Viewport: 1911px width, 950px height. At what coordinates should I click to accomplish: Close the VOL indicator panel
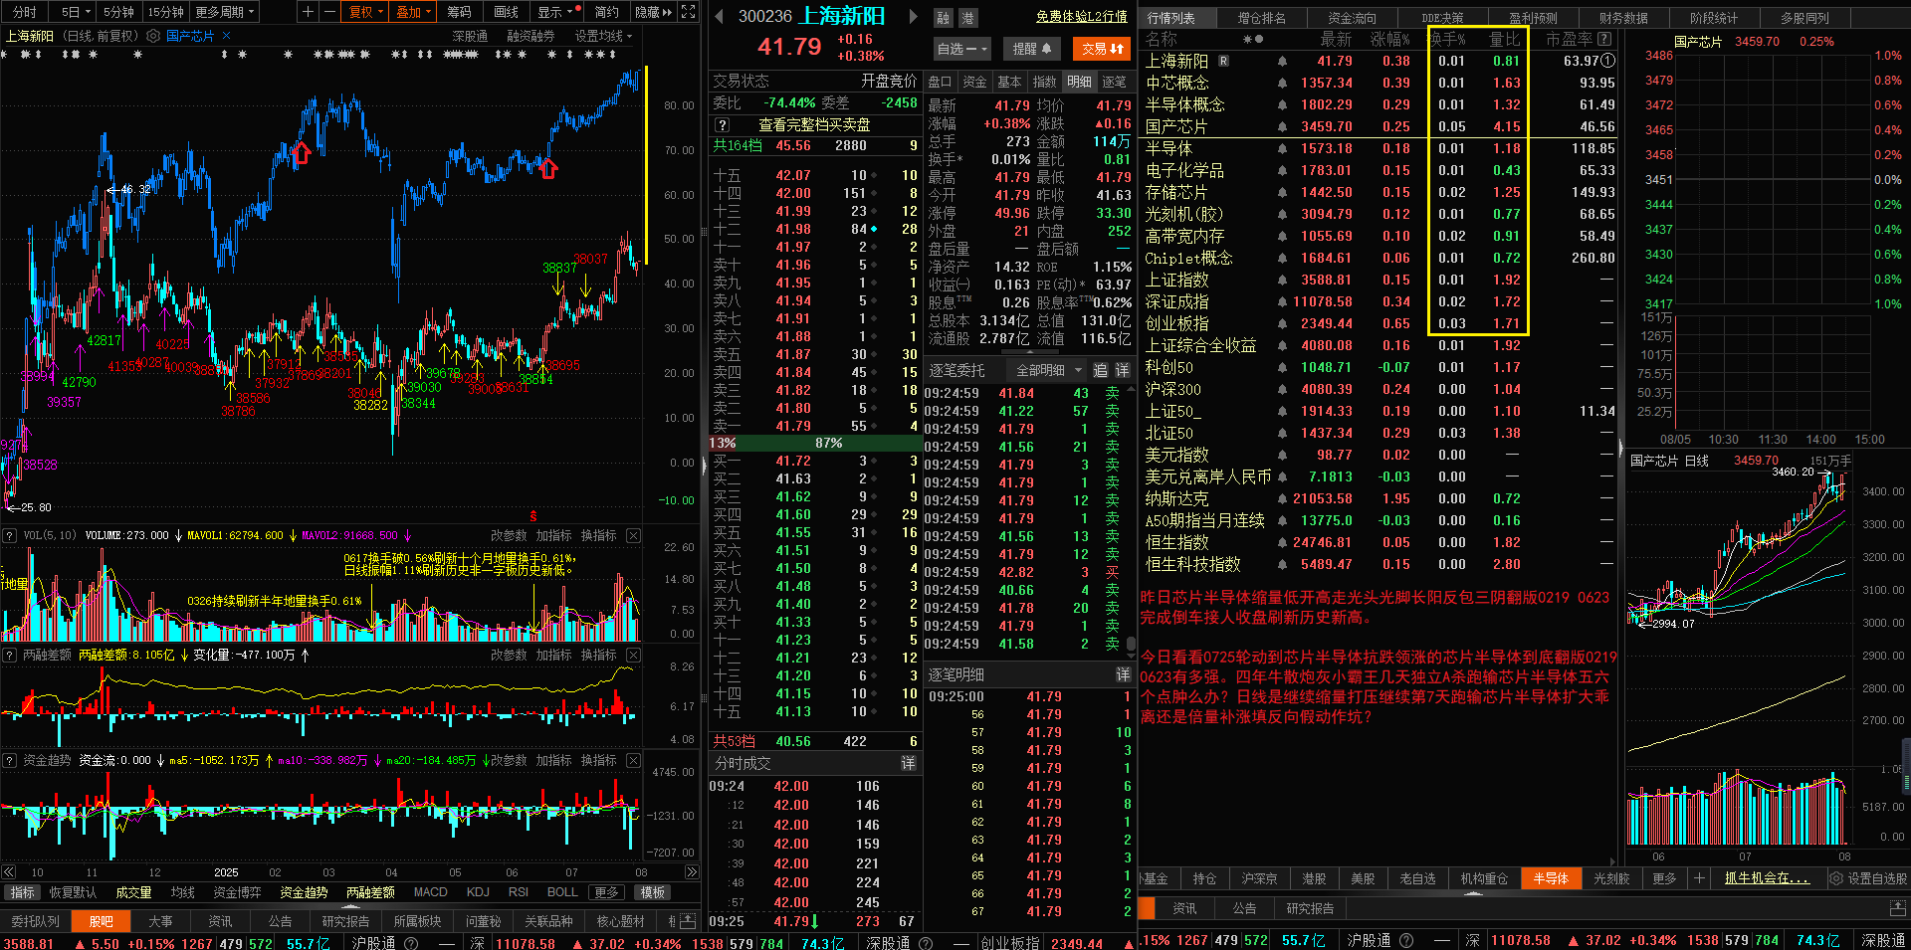[633, 535]
